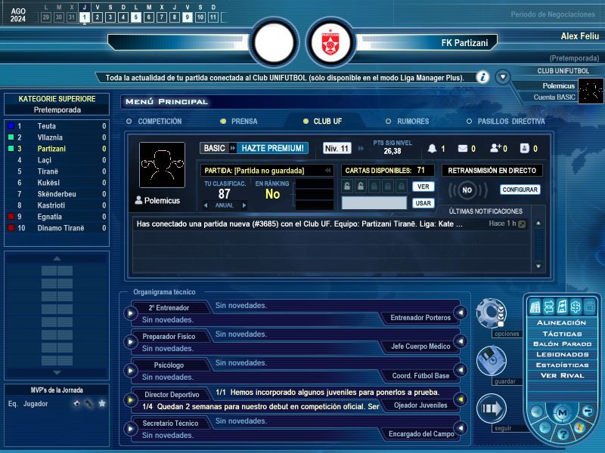
Task: Select the Rumores radio tab
Action: tap(408, 122)
